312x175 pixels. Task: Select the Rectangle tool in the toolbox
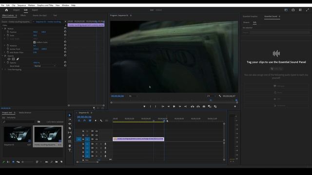coord(70,141)
